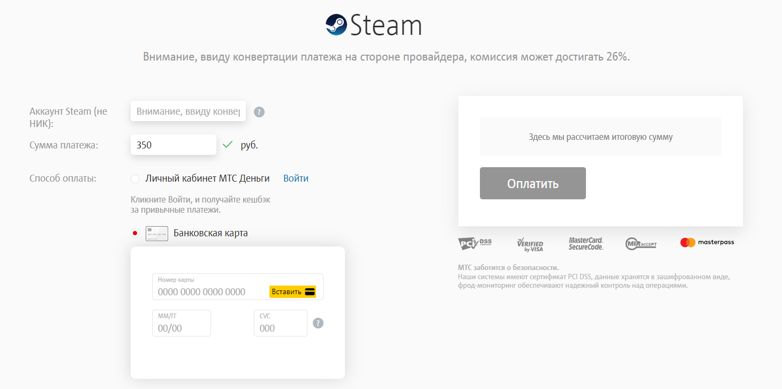Screen dimensions: 782x389
Task: Click the Оплатить button
Action: (x=533, y=183)
